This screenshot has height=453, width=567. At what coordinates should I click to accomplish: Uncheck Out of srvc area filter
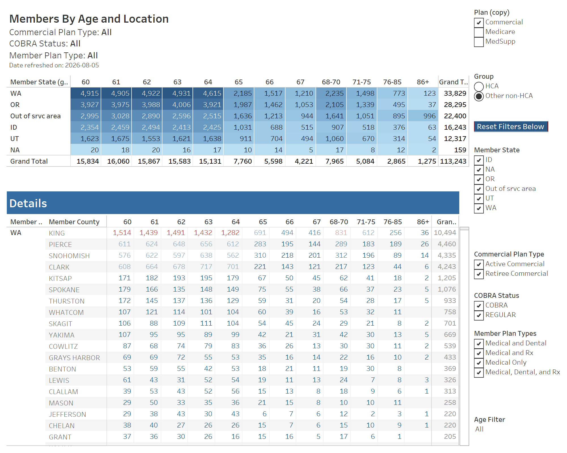click(x=479, y=189)
